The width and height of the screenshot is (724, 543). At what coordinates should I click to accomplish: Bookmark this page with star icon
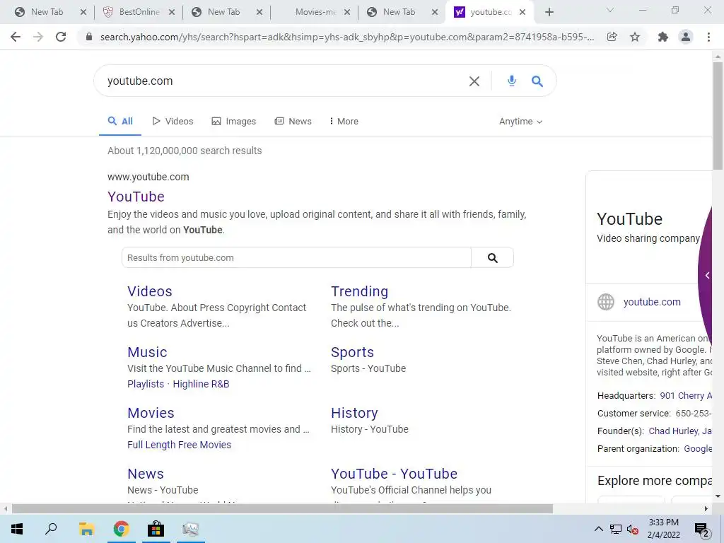coord(635,37)
